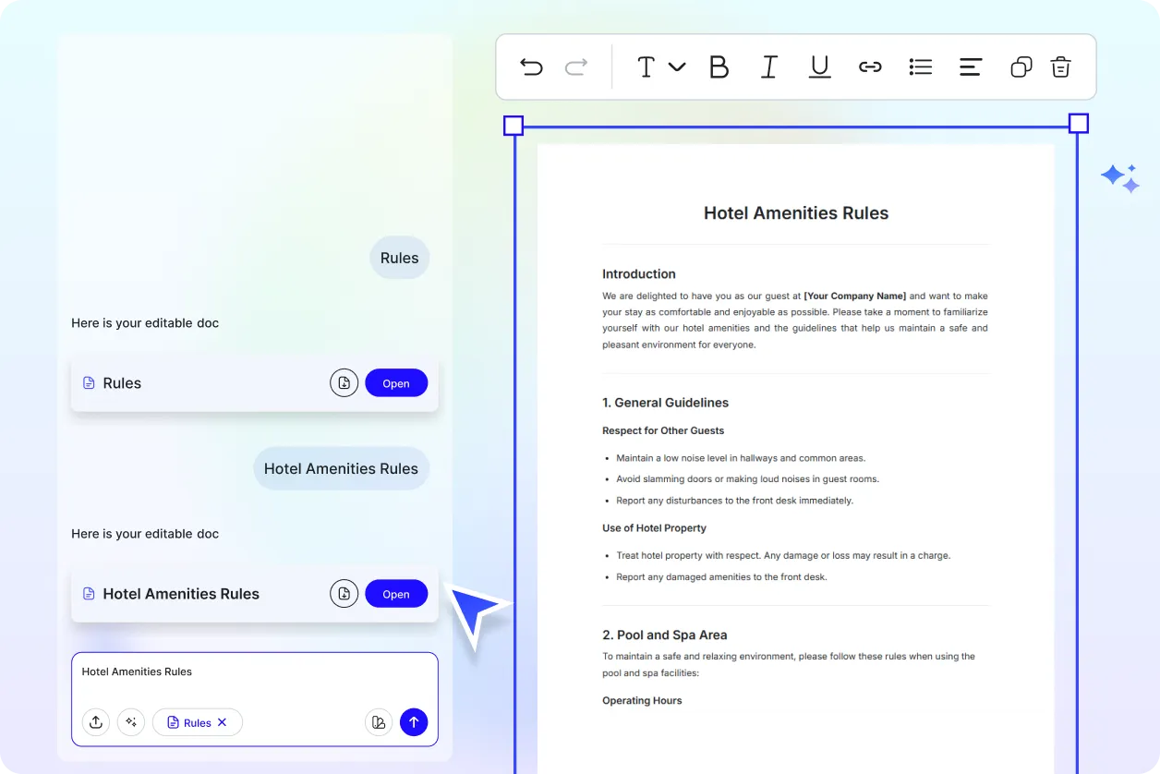Remove the Rules attachment chip
1160x774 pixels.
pos(223,722)
